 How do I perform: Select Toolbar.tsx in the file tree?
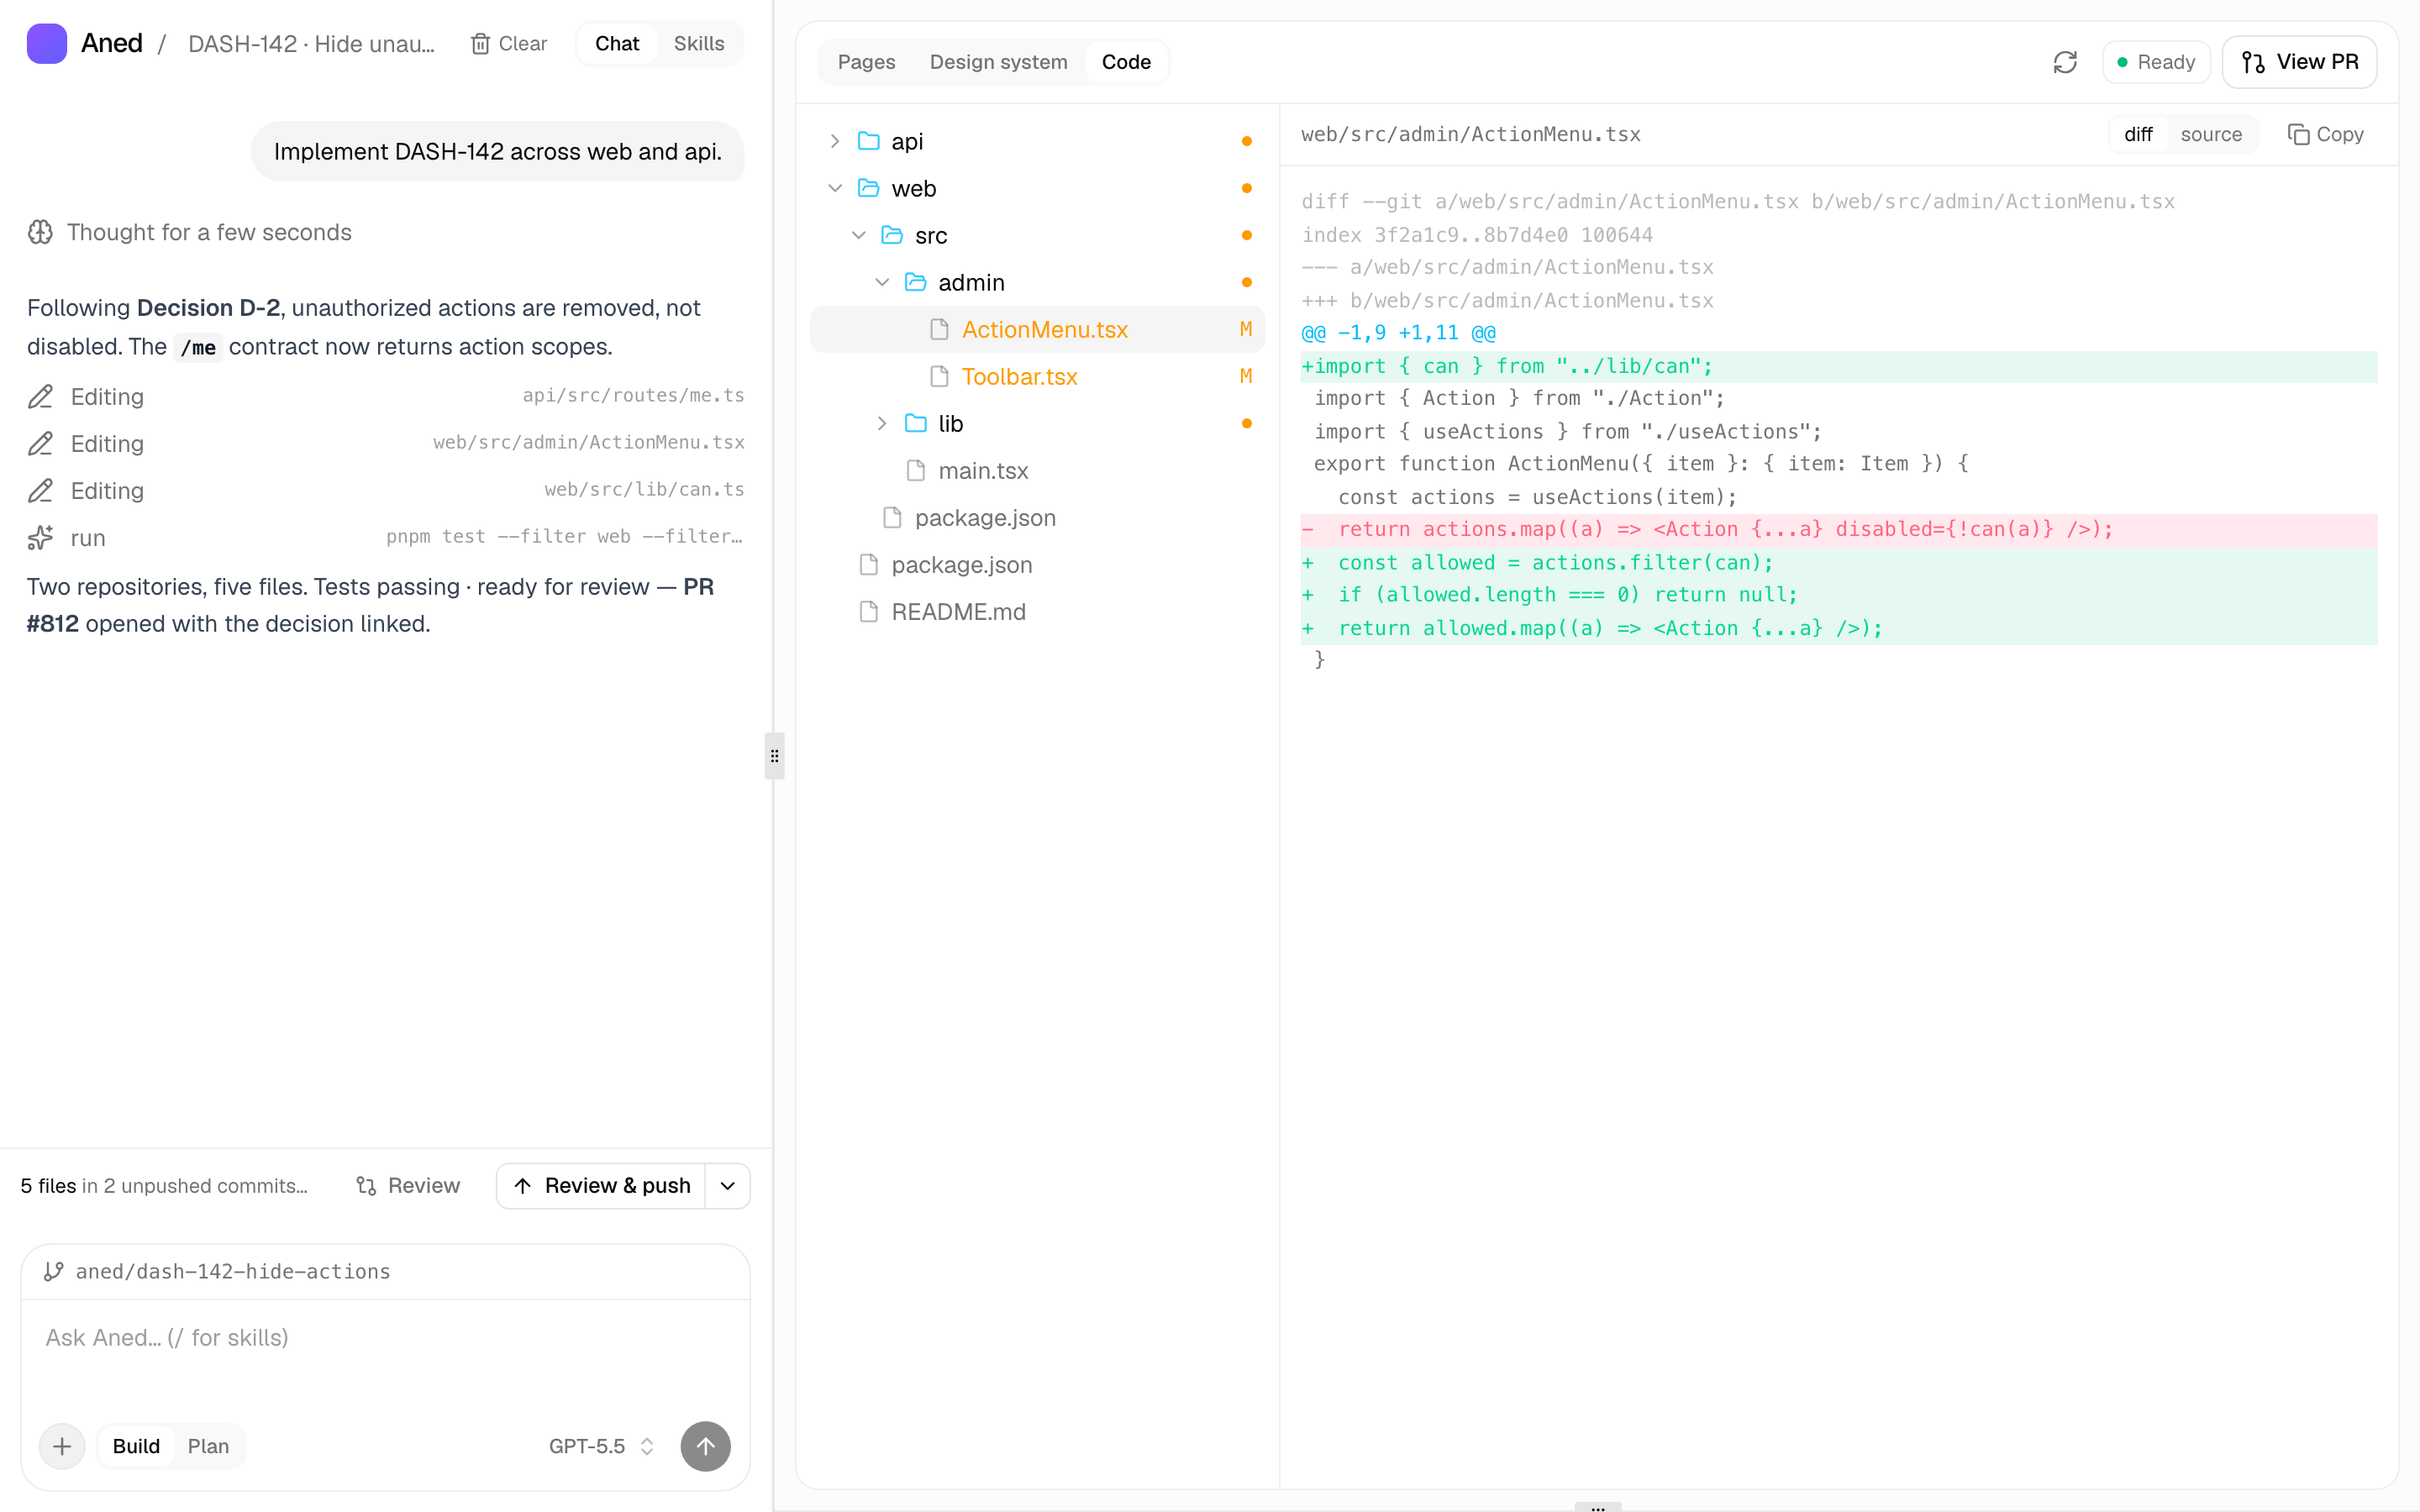[1037, 376]
